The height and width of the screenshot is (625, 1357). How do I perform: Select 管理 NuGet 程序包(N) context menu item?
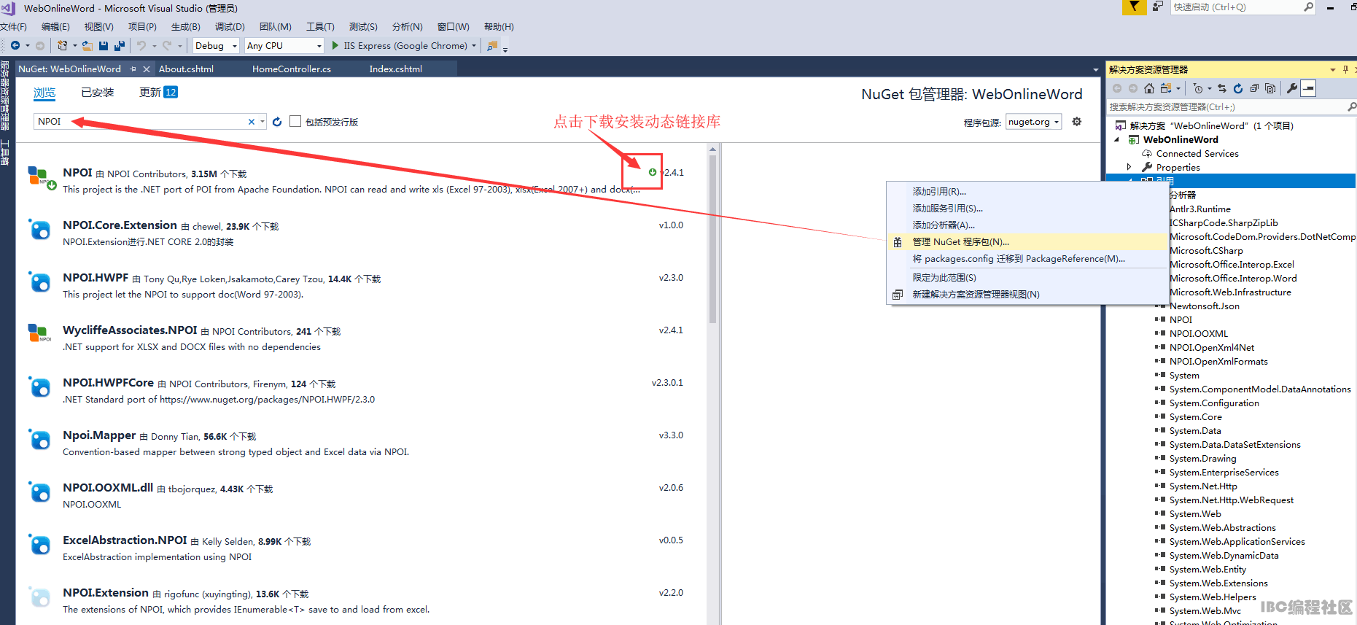[1027, 242]
